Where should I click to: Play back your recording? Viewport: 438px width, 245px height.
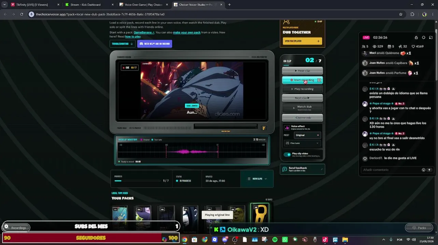click(x=302, y=89)
